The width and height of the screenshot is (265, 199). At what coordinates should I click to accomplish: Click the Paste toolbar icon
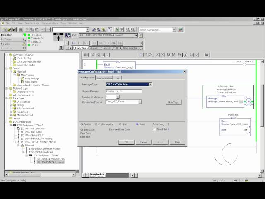37,29
